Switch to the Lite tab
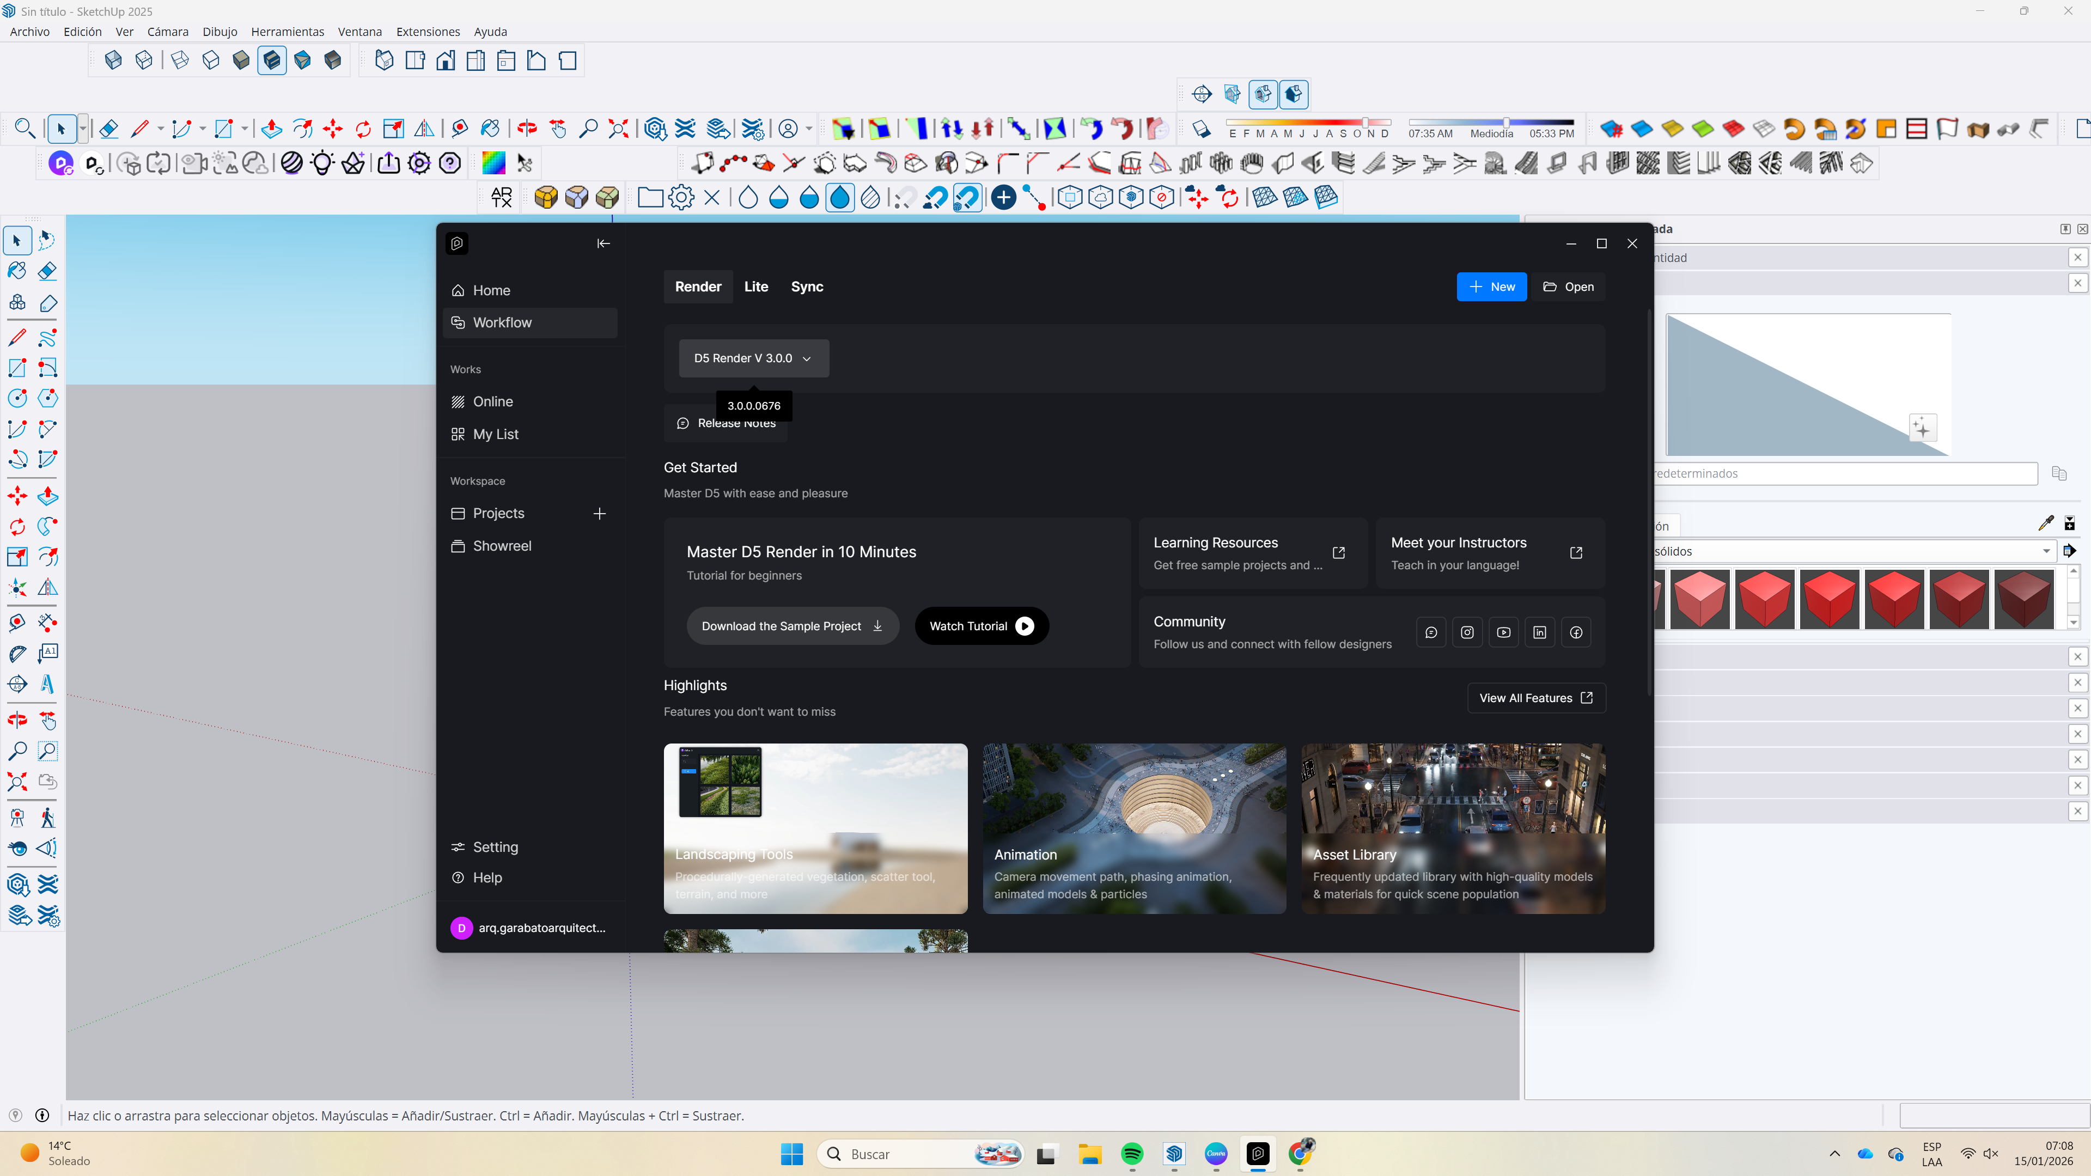 [755, 287]
